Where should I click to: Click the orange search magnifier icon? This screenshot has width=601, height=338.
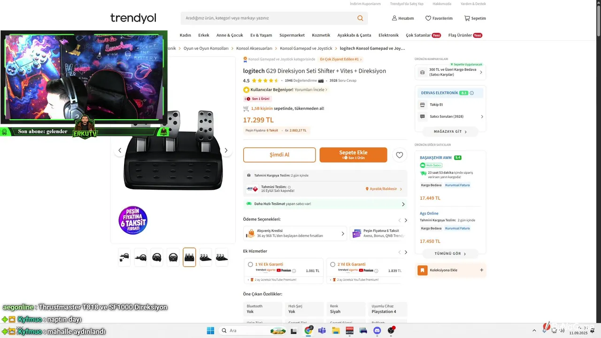(360, 18)
